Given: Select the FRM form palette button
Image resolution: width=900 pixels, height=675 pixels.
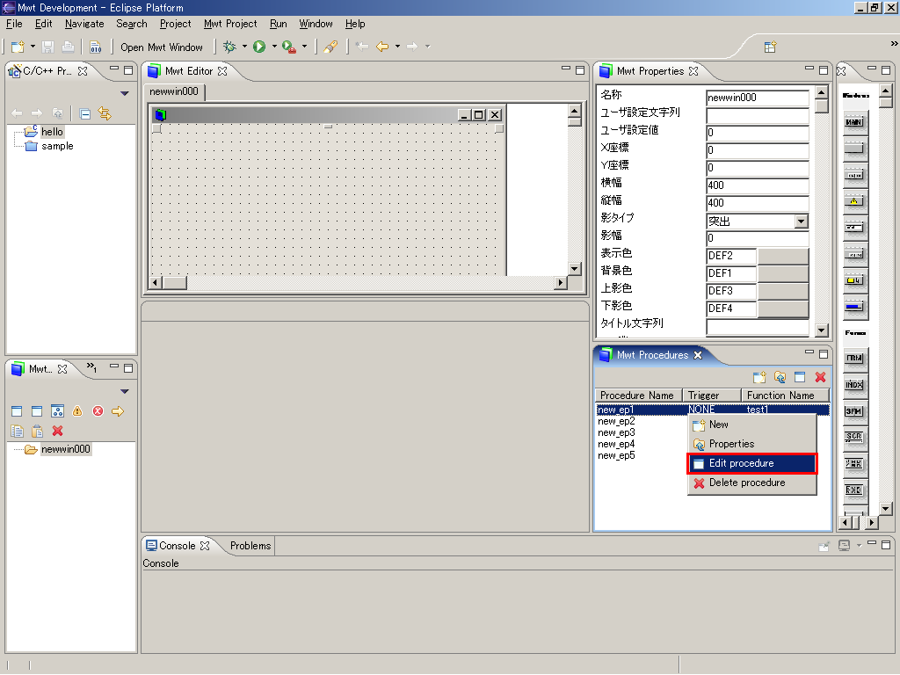Looking at the screenshot, I should [x=853, y=358].
